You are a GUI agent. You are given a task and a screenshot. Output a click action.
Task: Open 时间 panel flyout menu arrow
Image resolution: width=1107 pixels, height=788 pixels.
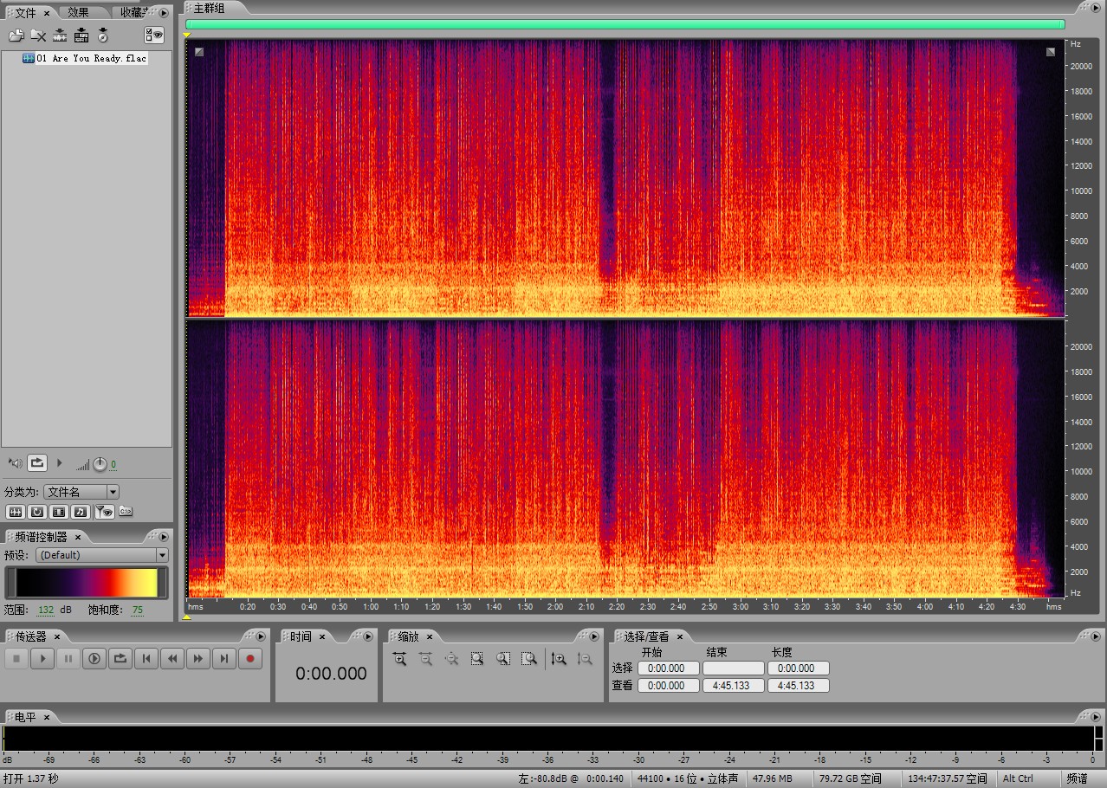pyautogui.click(x=368, y=636)
